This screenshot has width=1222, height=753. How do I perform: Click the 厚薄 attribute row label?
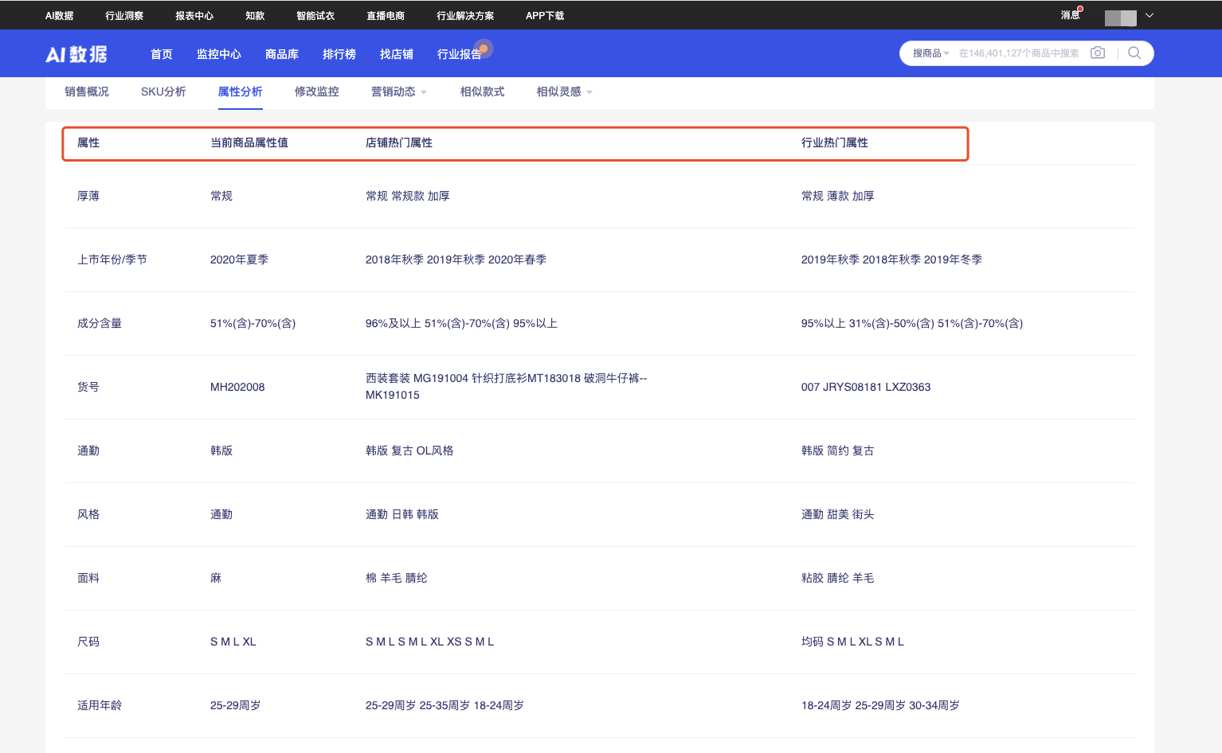(x=88, y=196)
